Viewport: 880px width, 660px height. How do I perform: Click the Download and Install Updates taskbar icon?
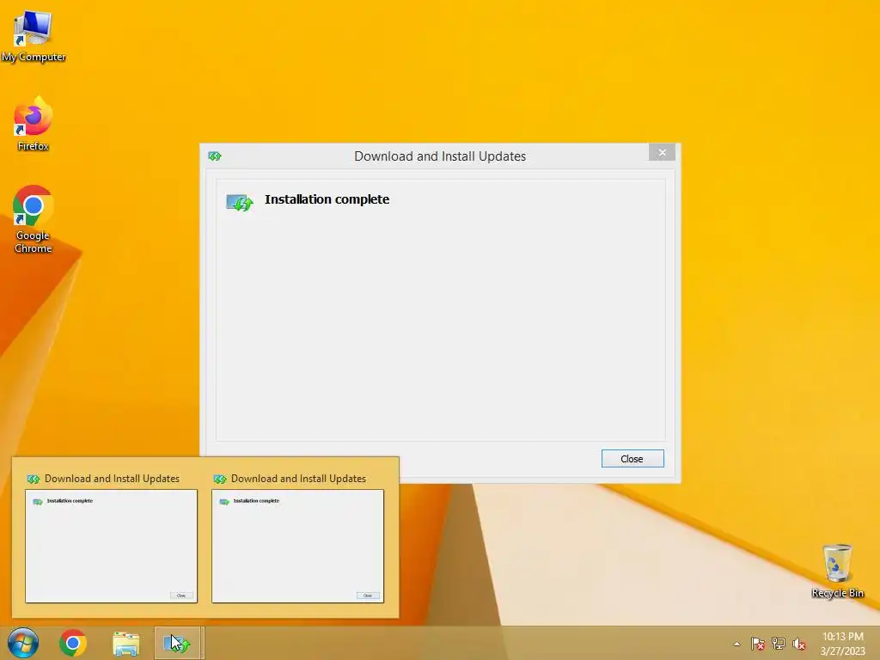(x=177, y=643)
